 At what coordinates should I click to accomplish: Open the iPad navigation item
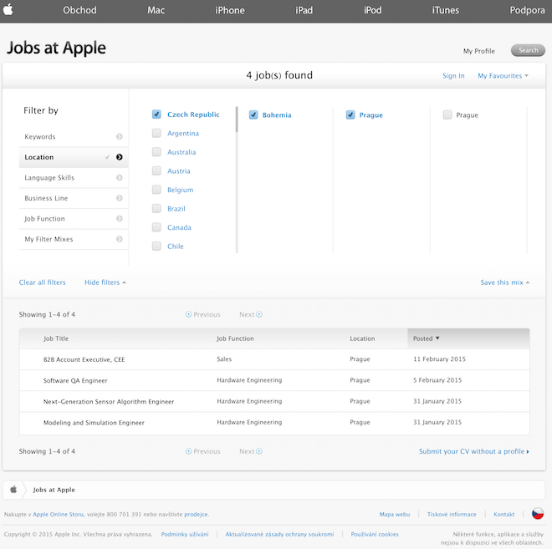304,10
